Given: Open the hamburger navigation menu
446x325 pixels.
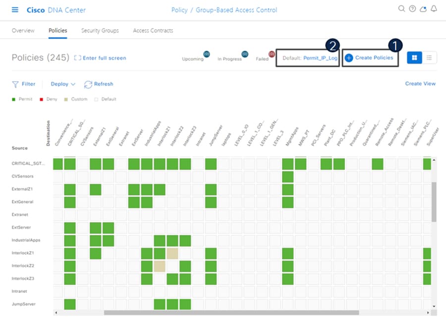Looking at the screenshot, I should tap(15, 10).
